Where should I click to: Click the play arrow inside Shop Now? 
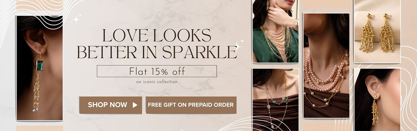click(135, 105)
